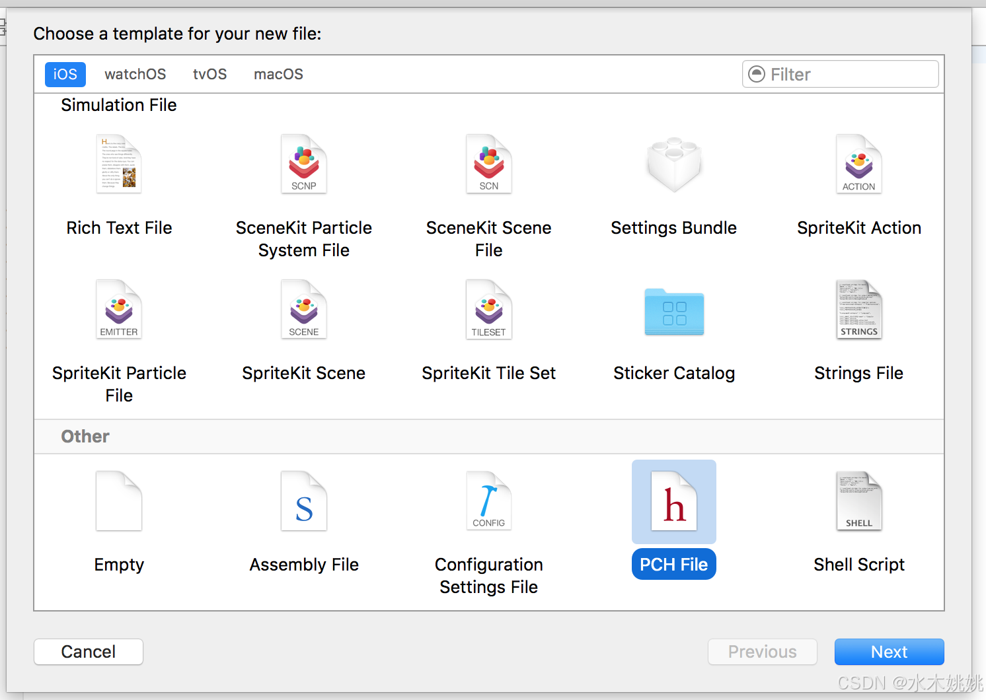Pick the SceneKit Scene File SCN icon

coord(489,164)
